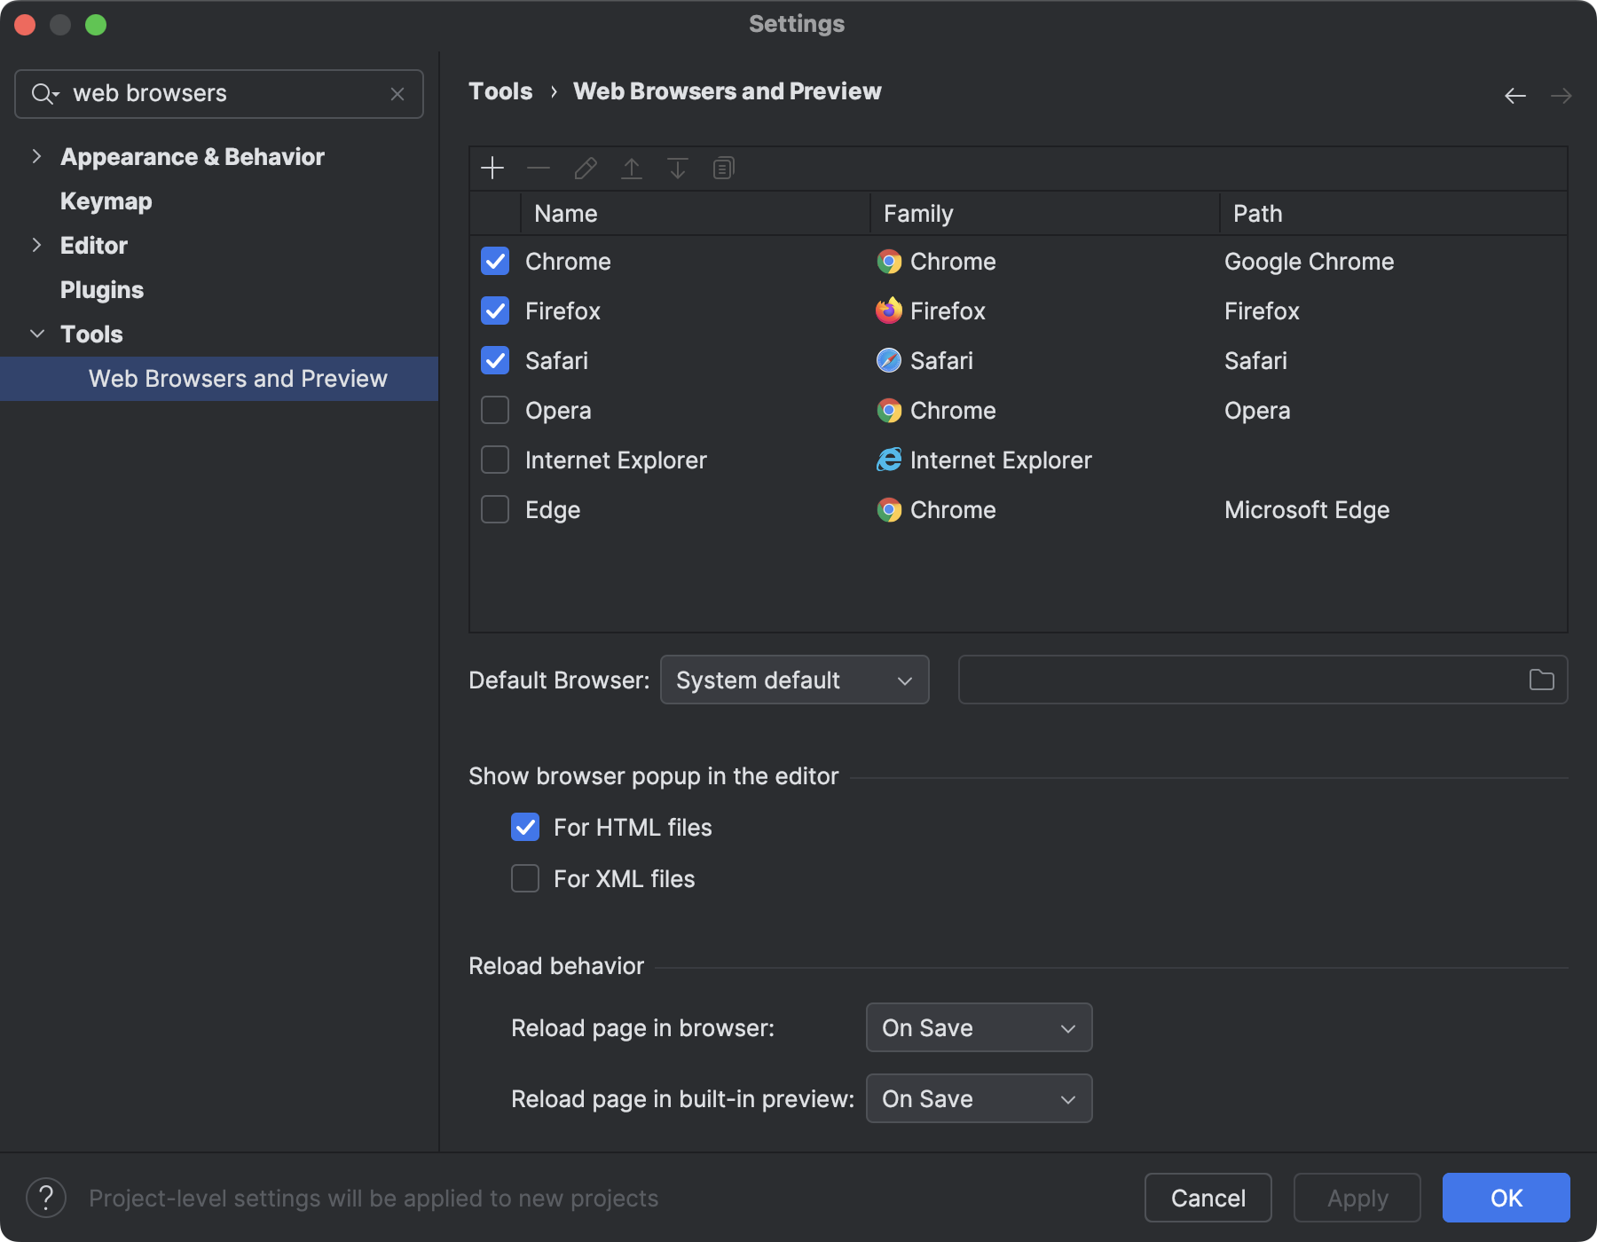
Task: Enable the Opera browser checkbox
Action: 494,410
